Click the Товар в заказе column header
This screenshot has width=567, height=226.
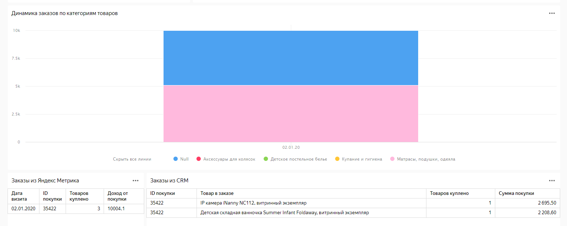(311, 193)
